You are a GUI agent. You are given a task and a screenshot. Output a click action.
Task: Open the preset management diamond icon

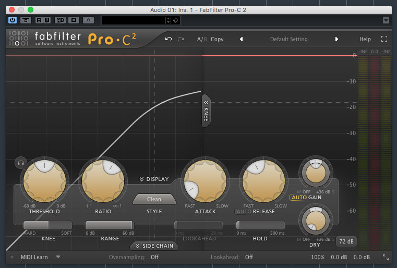[175, 20]
